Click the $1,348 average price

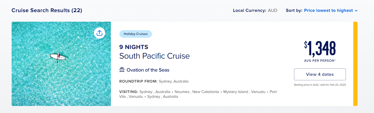[x=320, y=48]
